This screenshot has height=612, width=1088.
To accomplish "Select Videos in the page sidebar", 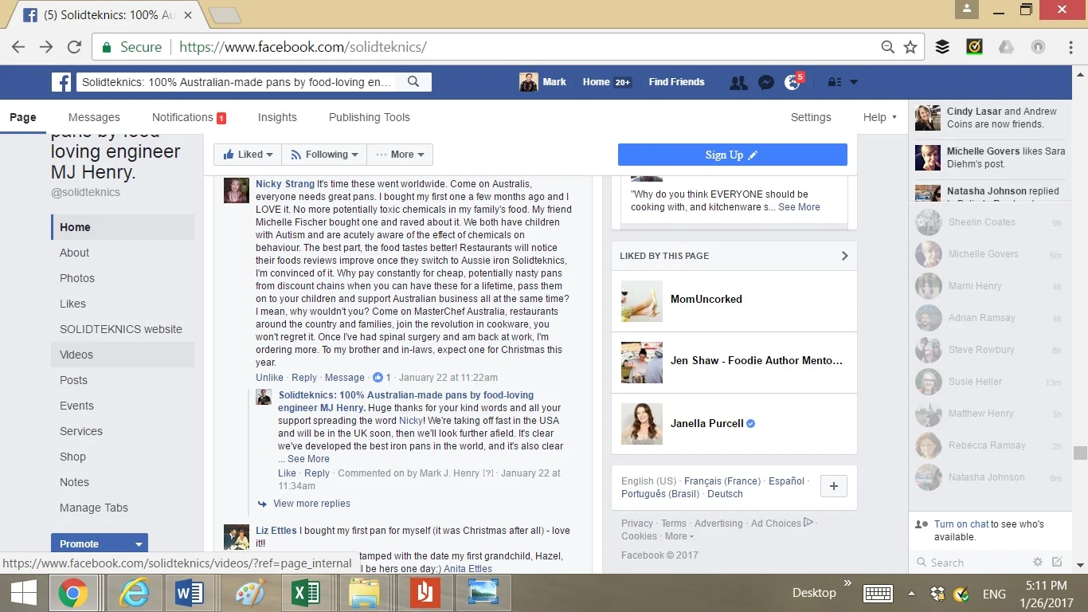I will coord(123,355).
